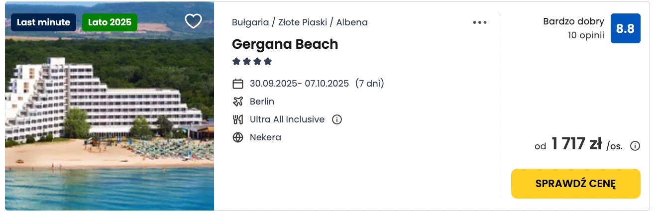Click the globe icon beside Nekera
Screen dimensions: 656x215
coord(238,137)
